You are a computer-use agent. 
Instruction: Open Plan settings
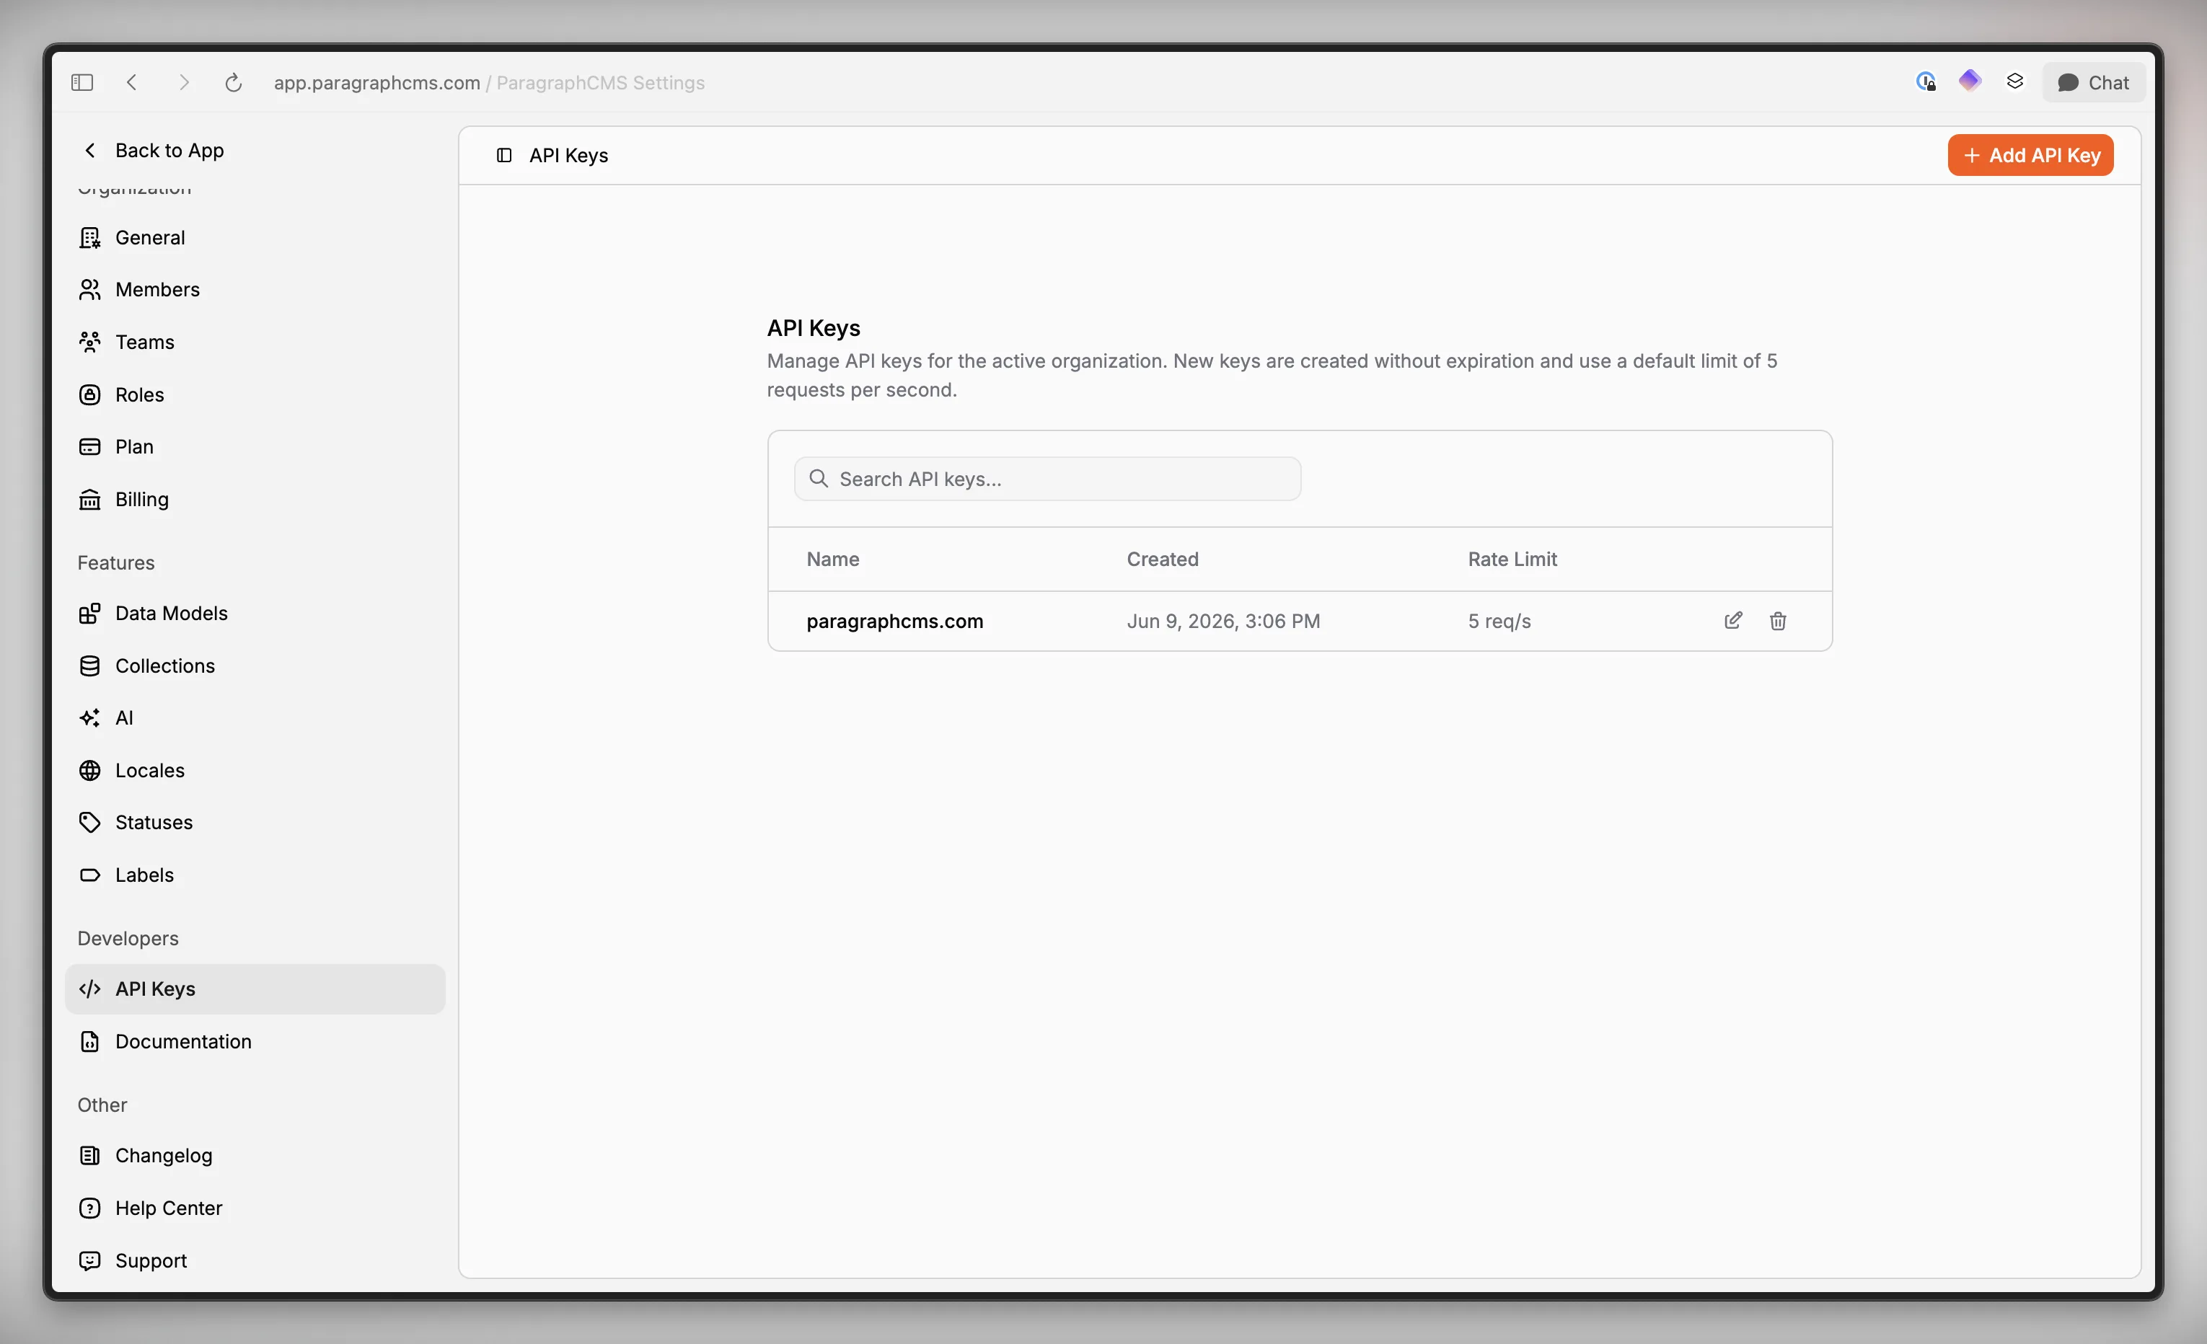255,447
